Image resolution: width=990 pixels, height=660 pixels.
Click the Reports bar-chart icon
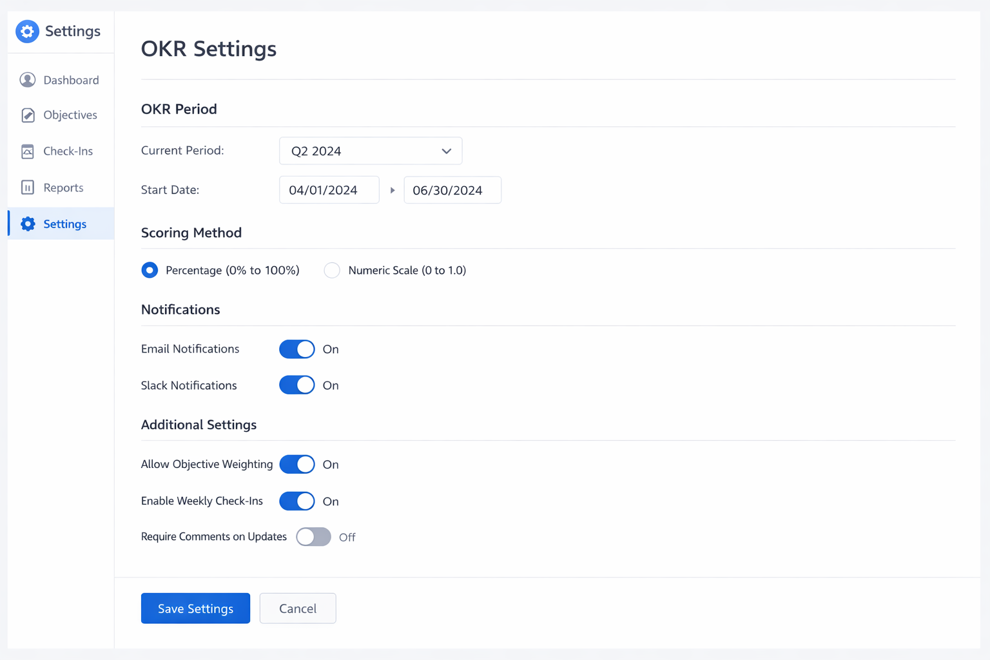[x=28, y=187]
